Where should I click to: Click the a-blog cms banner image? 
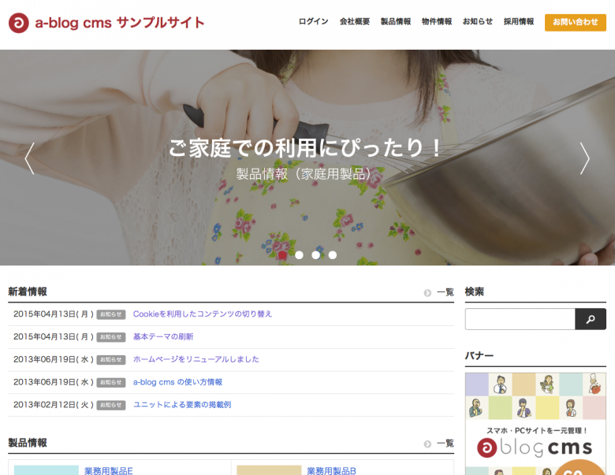point(535,425)
